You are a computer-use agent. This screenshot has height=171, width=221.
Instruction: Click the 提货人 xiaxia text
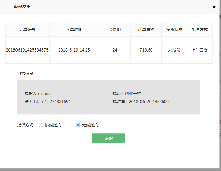(x=38, y=94)
